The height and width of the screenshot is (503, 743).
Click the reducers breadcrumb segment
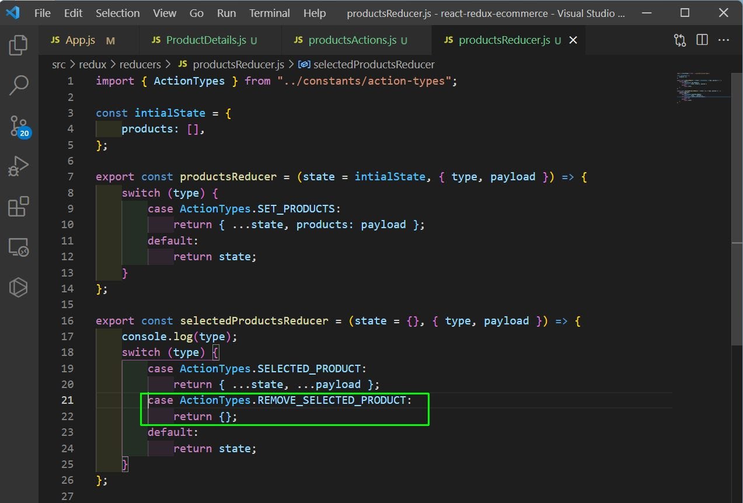point(140,64)
